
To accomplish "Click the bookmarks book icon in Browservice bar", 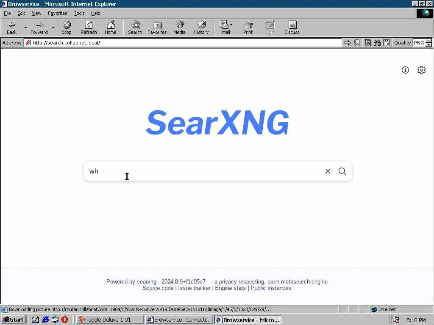I will [x=368, y=43].
